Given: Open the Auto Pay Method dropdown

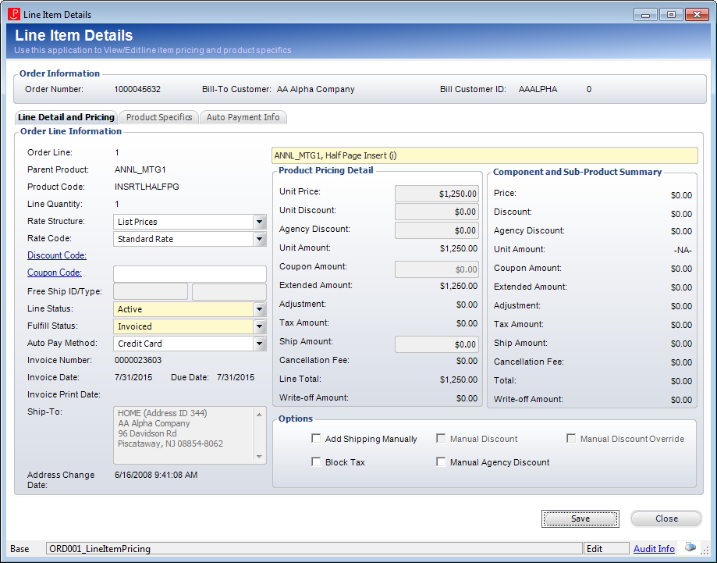Looking at the screenshot, I should click(259, 344).
